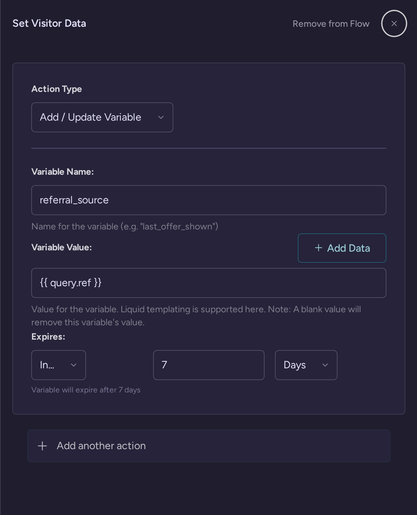
Task: Click the 'Expires:' label
Action: [x=48, y=337]
